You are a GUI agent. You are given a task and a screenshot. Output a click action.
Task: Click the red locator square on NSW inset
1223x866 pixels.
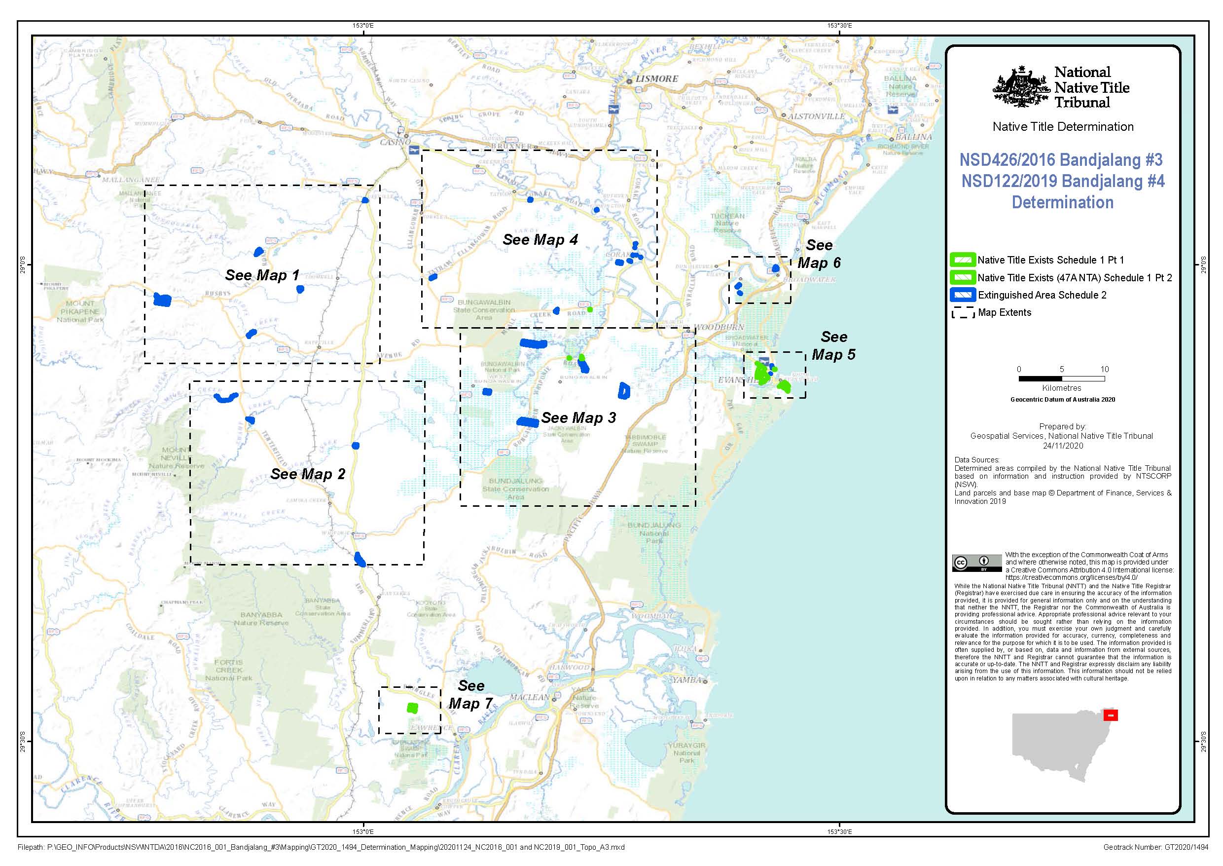click(1111, 715)
